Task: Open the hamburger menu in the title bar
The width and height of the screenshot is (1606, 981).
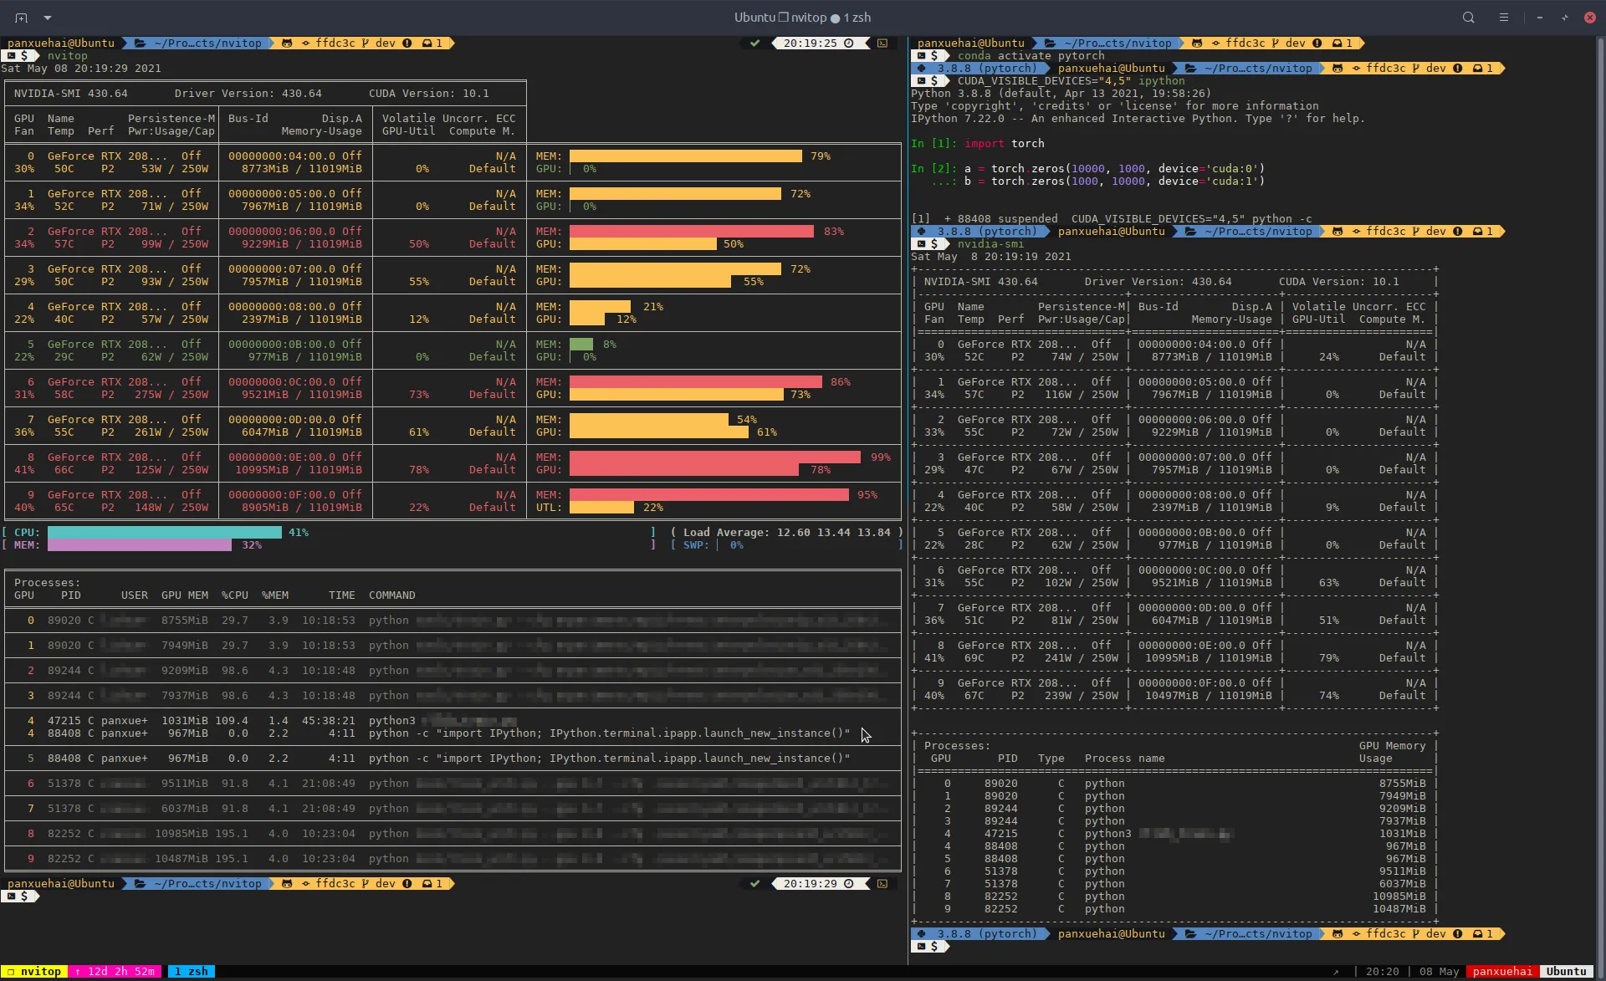Action: [1503, 18]
